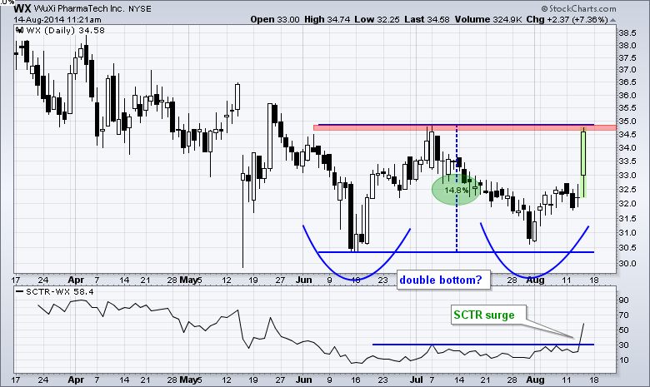Click the small triangle after the Chg value

[613, 20]
